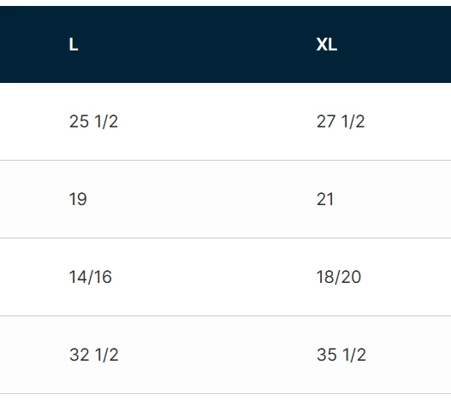Click blank space between 25 1/2 and 27 1/2
The width and height of the screenshot is (451, 412).
(x=217, y=121)
